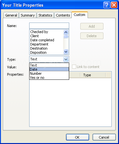Click inside the Name input field
Screen dimensions: 119x144
pyautogui.click(x=49, y=26)
